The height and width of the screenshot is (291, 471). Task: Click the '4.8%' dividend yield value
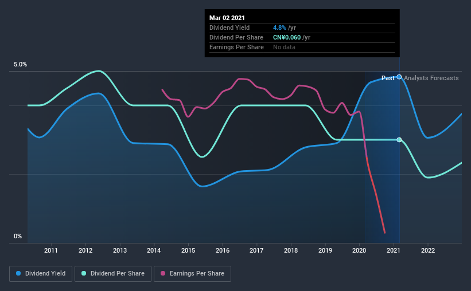[x=279, y=27]
